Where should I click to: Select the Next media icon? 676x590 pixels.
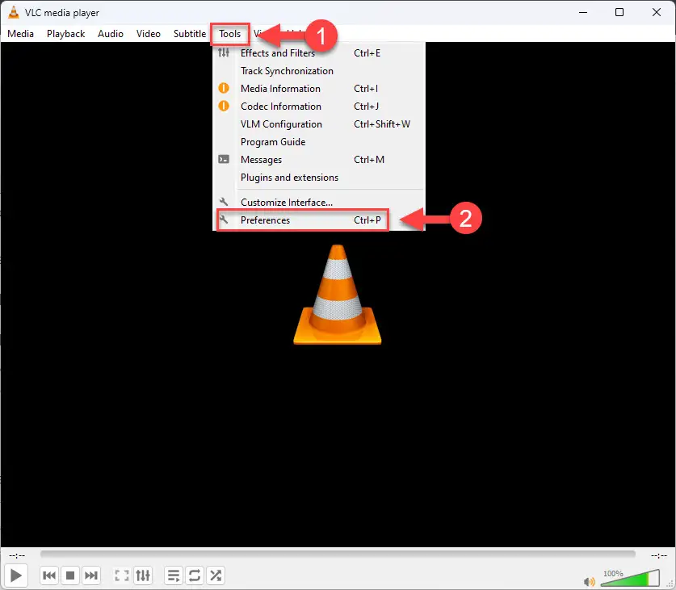click(91, 575)
